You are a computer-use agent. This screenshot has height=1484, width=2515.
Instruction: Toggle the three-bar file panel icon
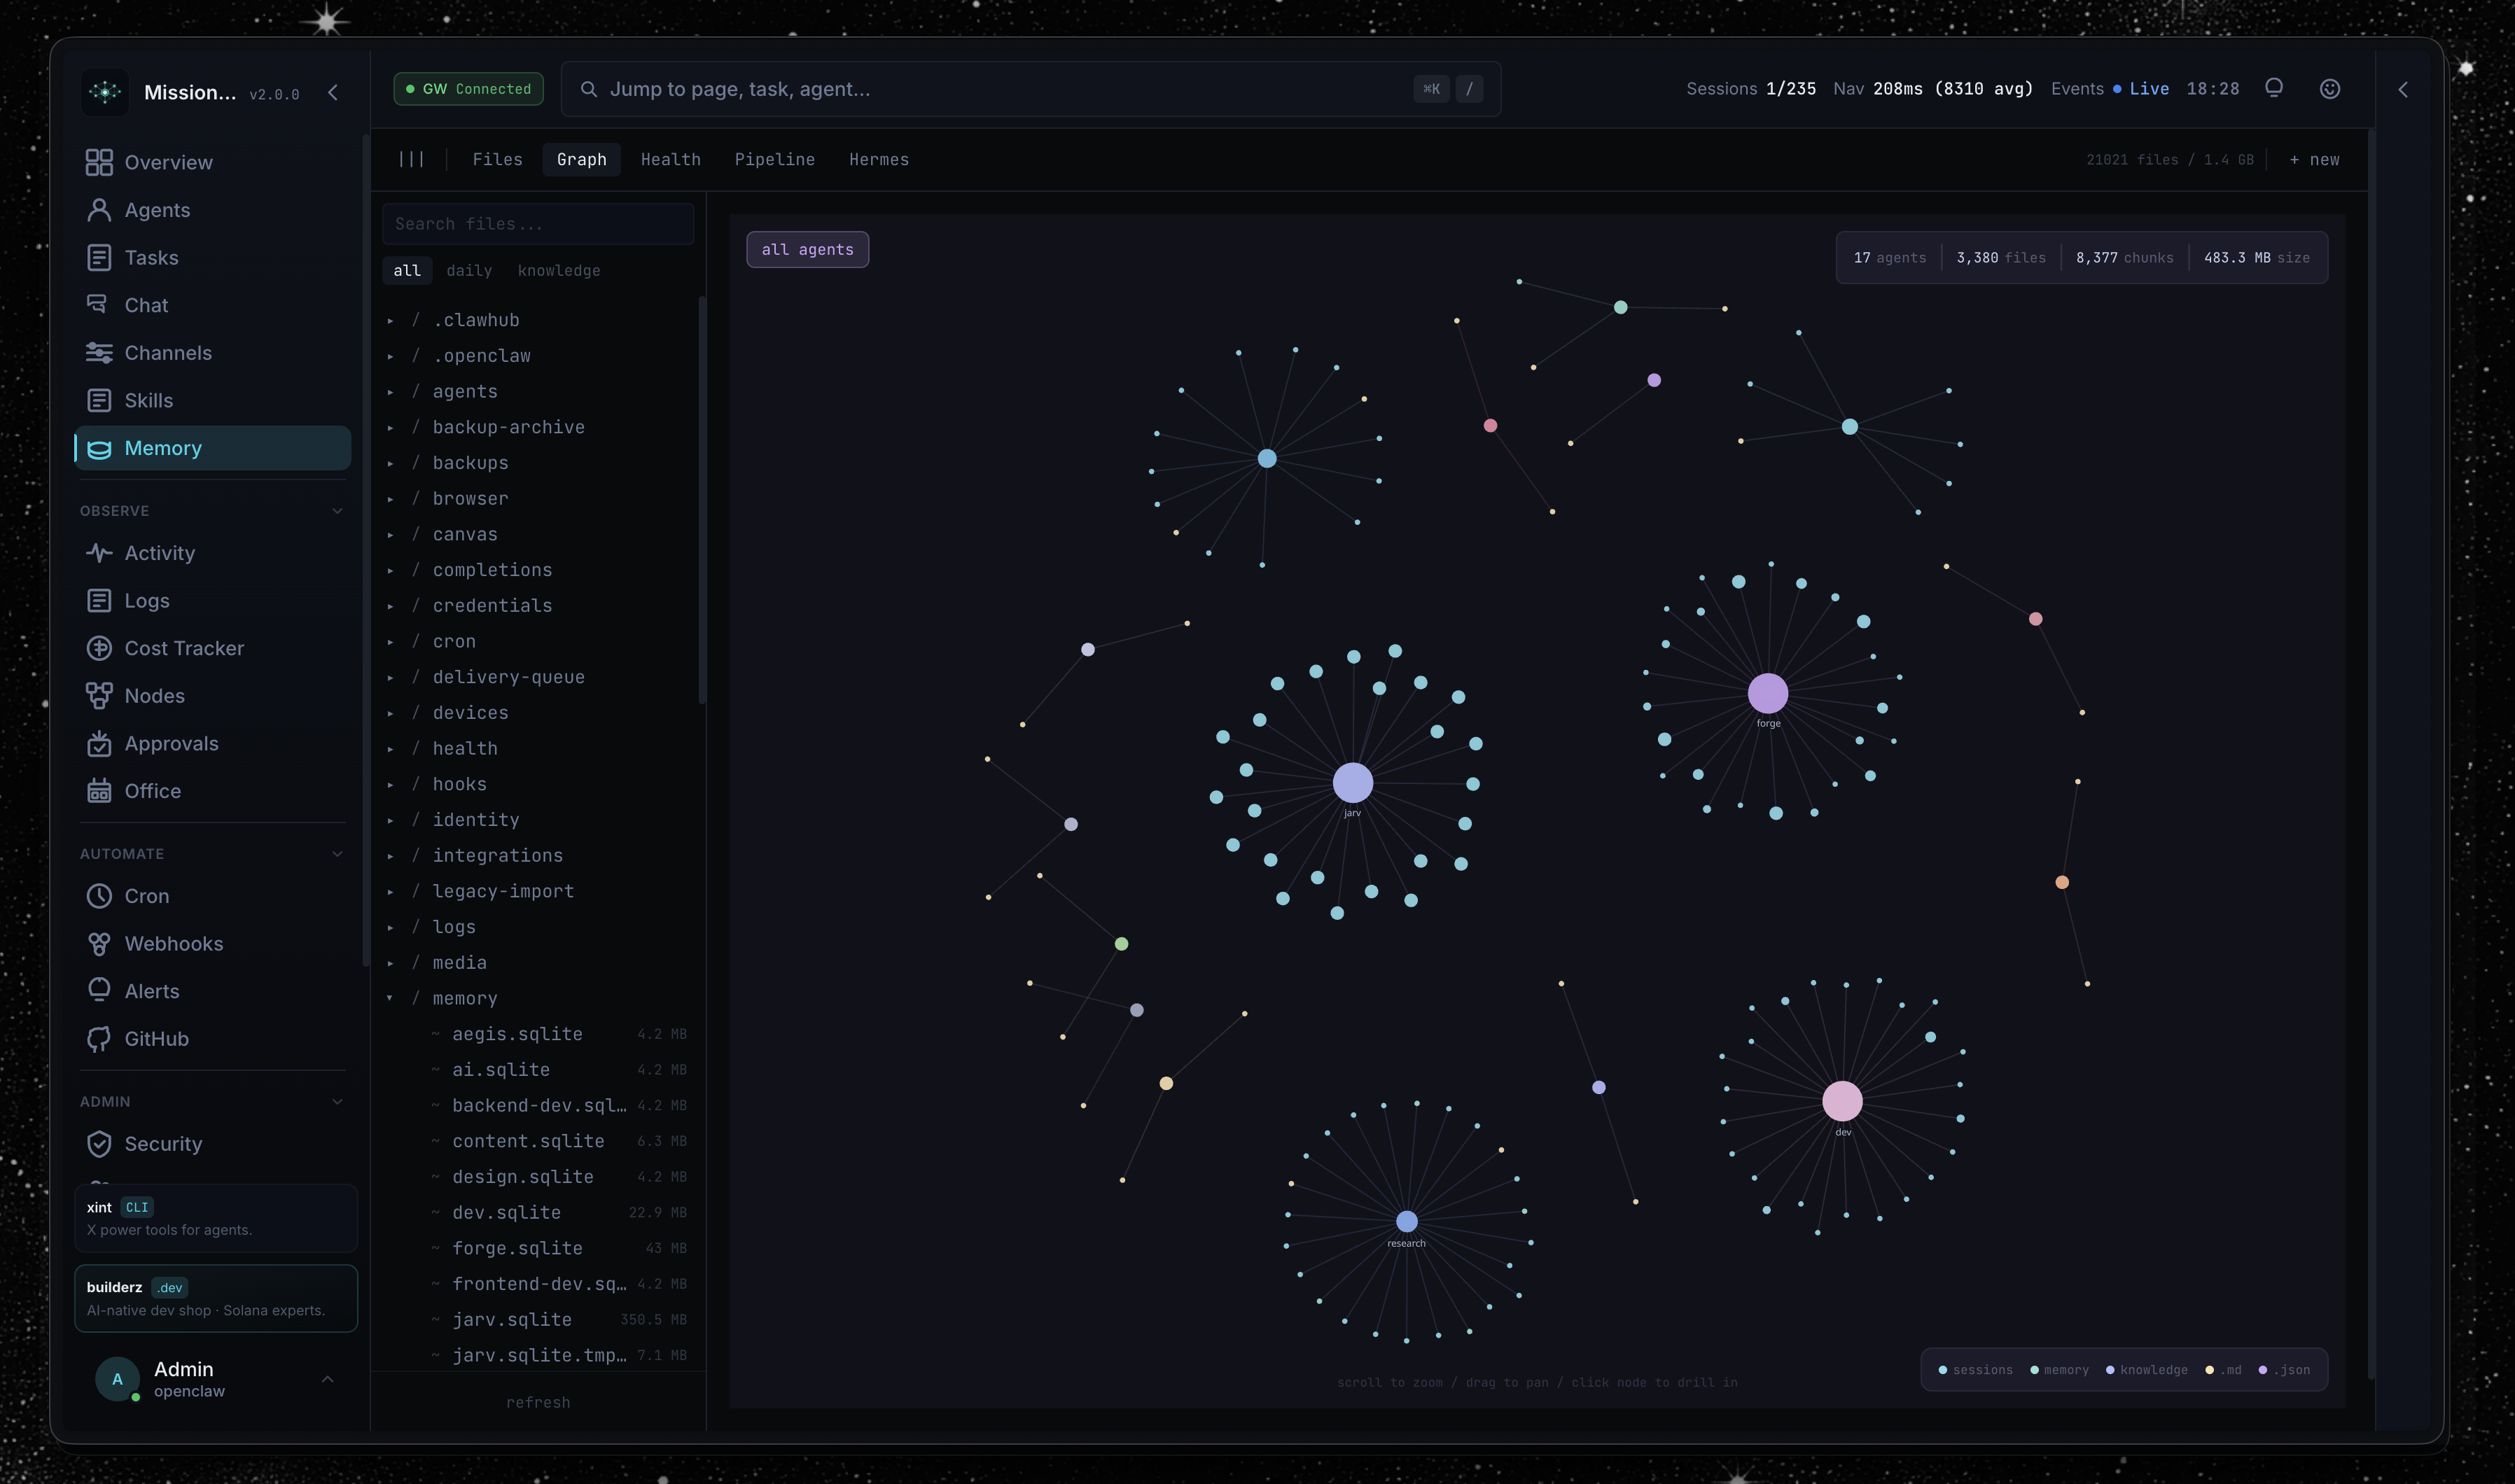pyautogui.click(x=411, y=159)
